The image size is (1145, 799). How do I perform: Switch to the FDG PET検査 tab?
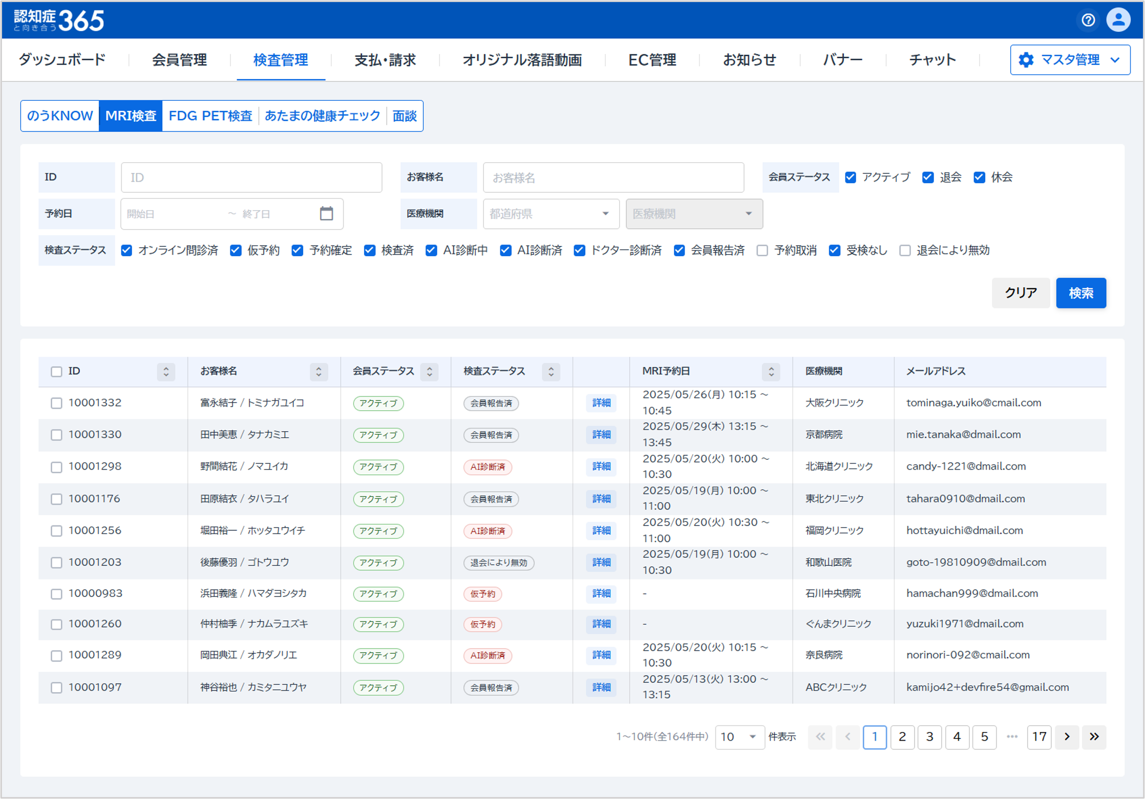point(210,116)
